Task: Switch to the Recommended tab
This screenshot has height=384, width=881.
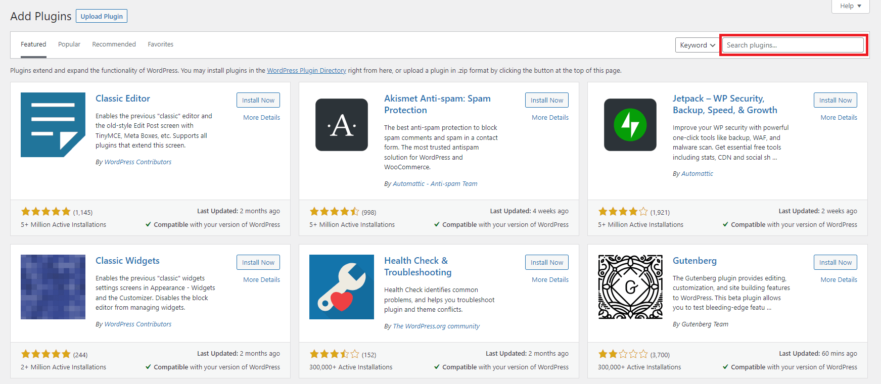Action: (114, 44)
